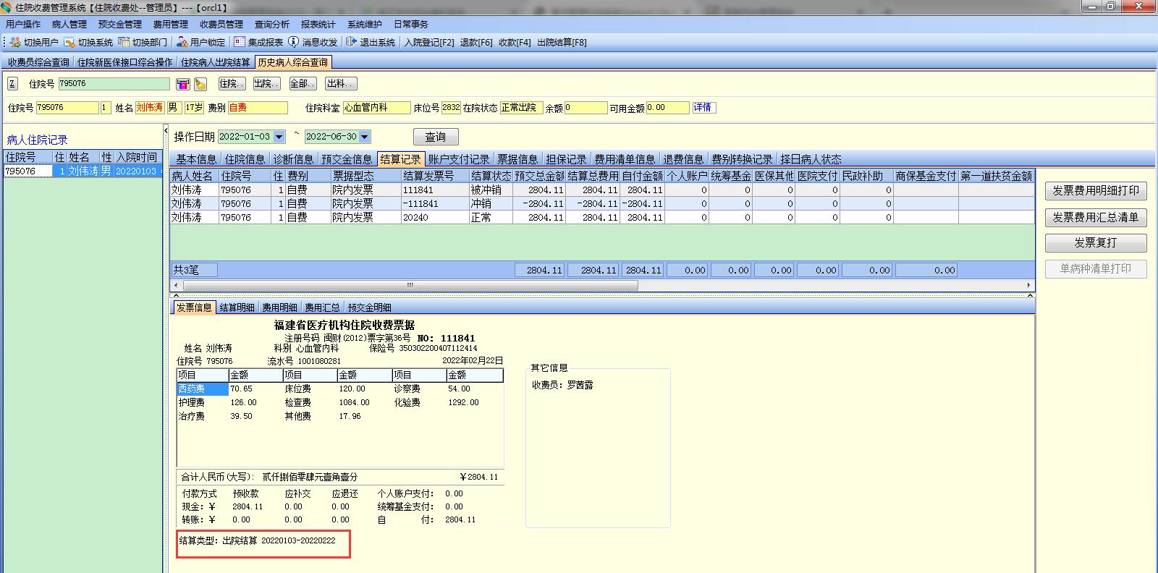Open the 日常事务 menu

pos(411,25)
